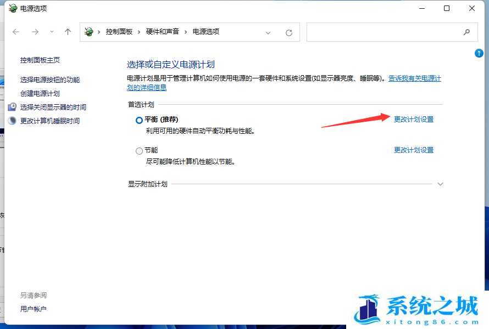489x329 pixels.
Task: Click the moon sleep icon in sidebar
Action: [12, 121]
